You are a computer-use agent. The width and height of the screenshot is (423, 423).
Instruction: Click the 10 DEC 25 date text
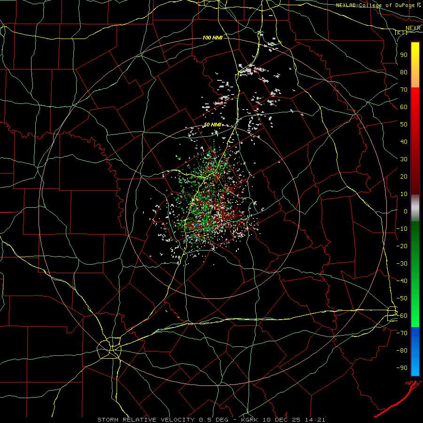pos(282,420)
